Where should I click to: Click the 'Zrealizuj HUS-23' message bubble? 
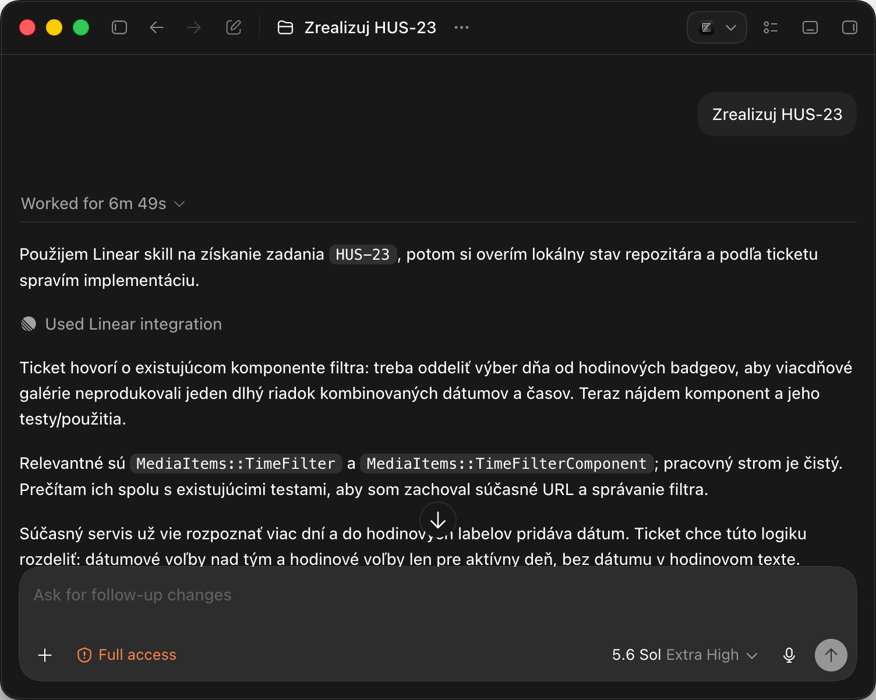coord(777,114)
